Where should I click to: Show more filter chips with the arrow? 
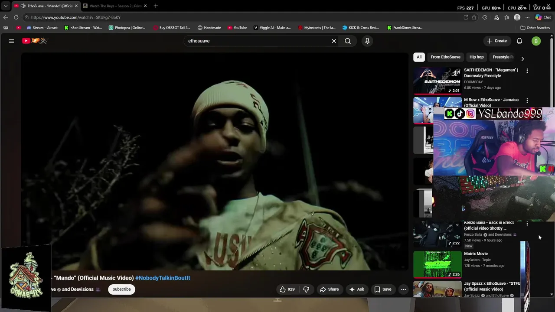(x=522, y=58)
